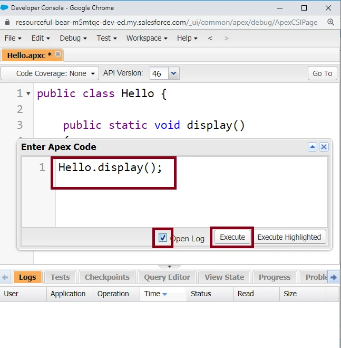Screen dimensions: 341x348
Task: Close the Hello.apxc tab
Action: pyautogui.click(x=58, y=54)
